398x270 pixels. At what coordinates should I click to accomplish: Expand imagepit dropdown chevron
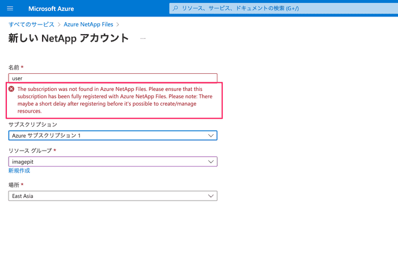(x=211, y=161)
